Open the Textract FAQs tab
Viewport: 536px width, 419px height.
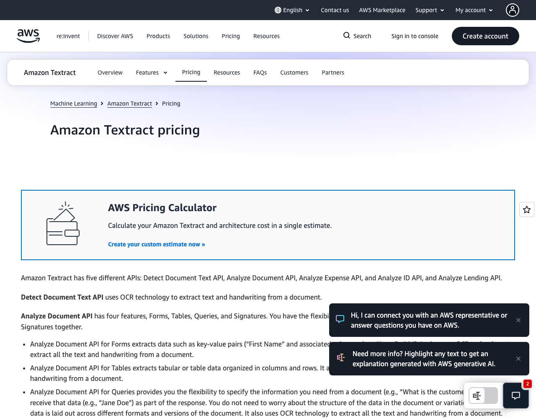(260, 72)
